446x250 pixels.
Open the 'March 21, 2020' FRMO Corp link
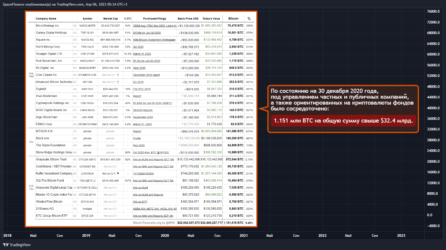(142, 125)
